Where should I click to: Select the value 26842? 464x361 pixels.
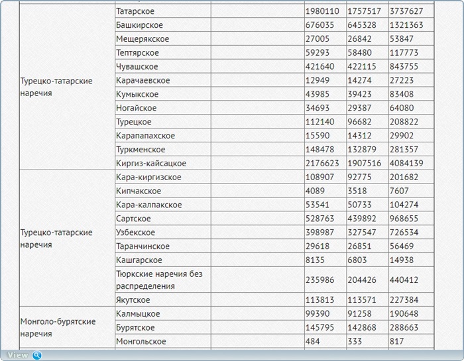click(x=359, y=38)
